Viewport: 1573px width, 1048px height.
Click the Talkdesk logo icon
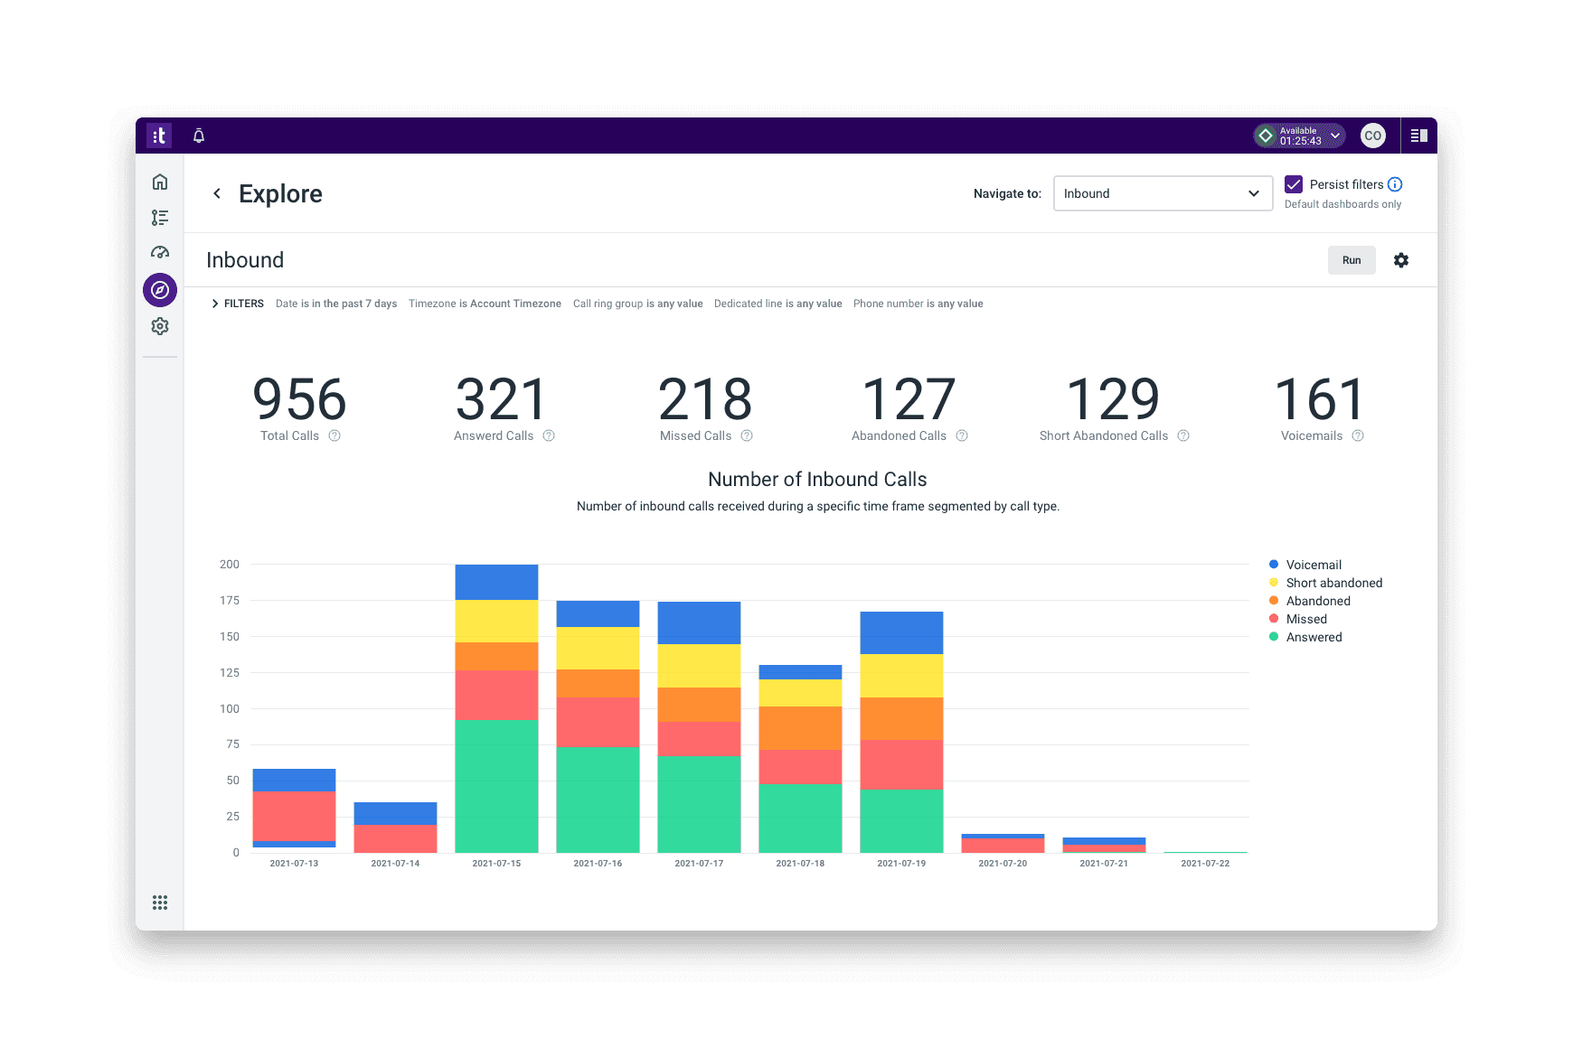pos(159,136)
